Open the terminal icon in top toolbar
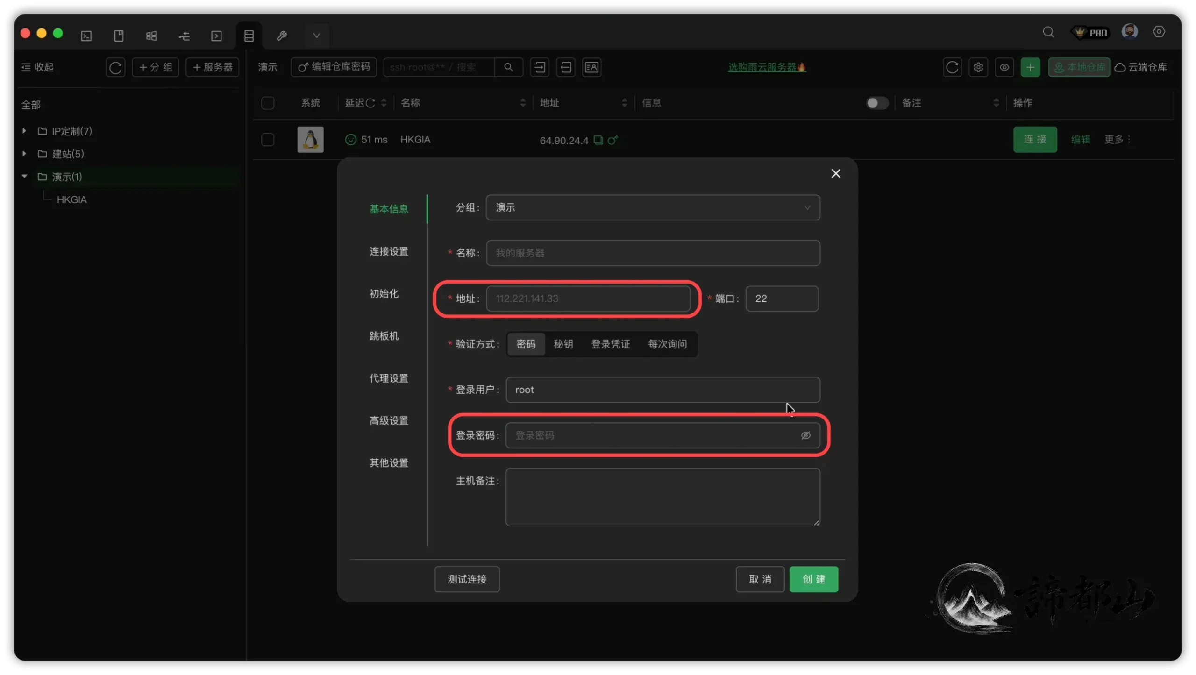 pyautogui.click(x=86, y=36)
